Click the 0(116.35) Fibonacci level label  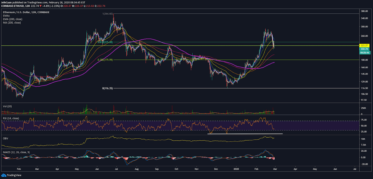click(x=107, y=88)
